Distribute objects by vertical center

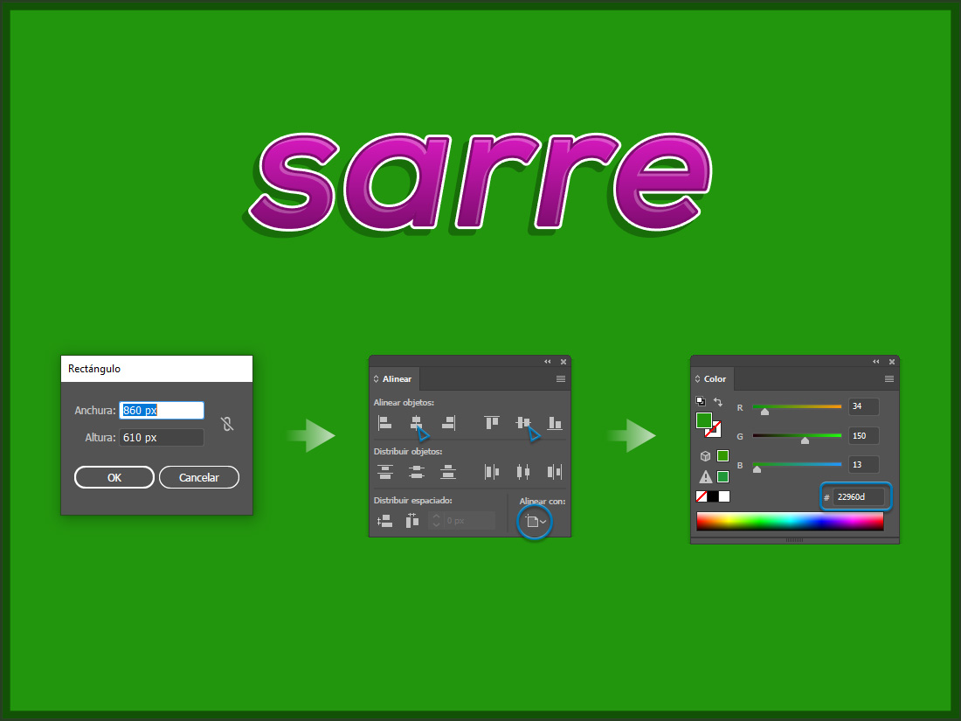pyautogui.click(x=417, y=472)
